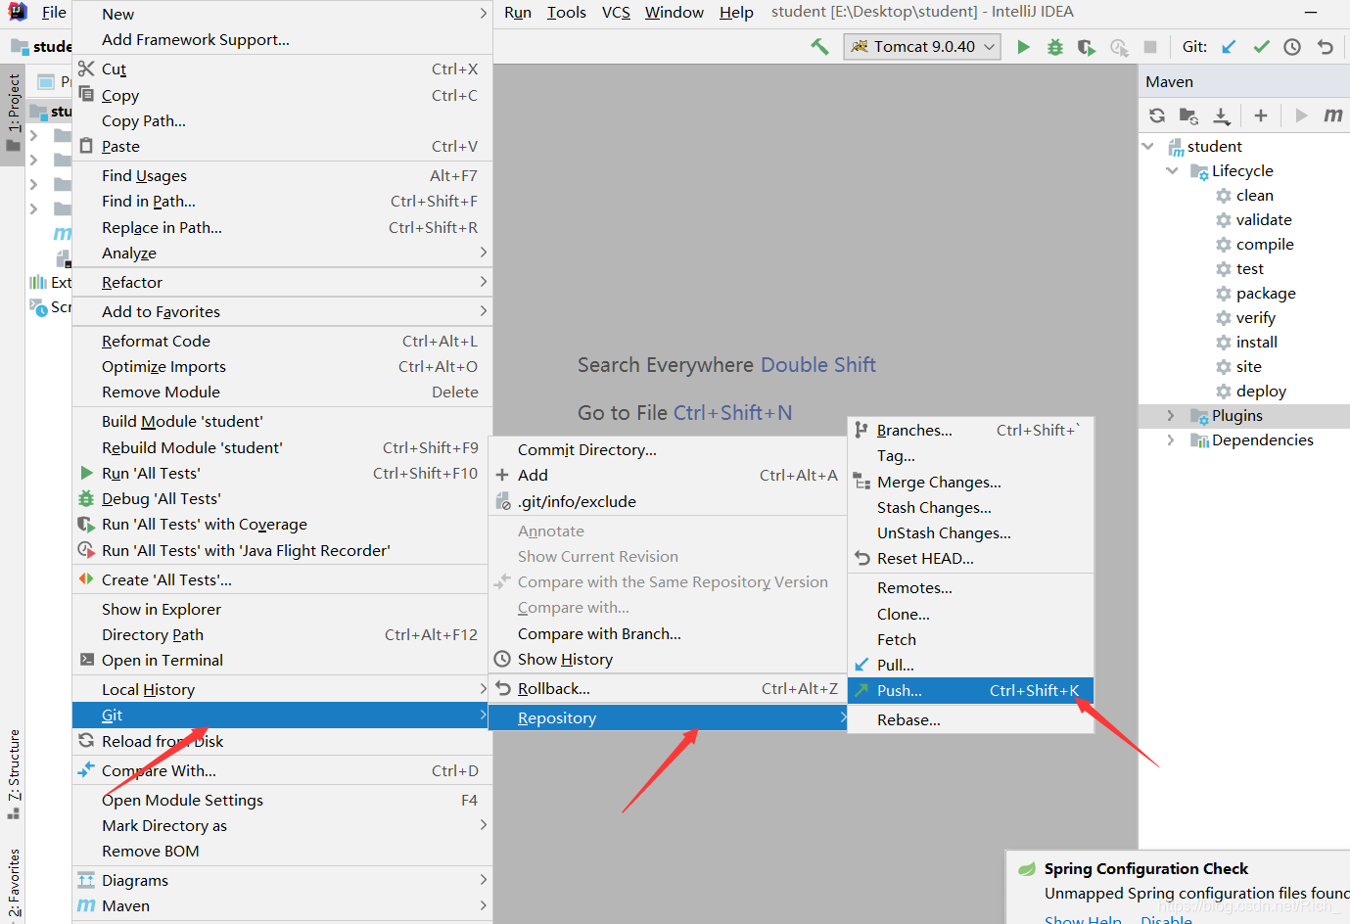
Task: Choose Rollback... in Git submenu
Action: point(668,688)
